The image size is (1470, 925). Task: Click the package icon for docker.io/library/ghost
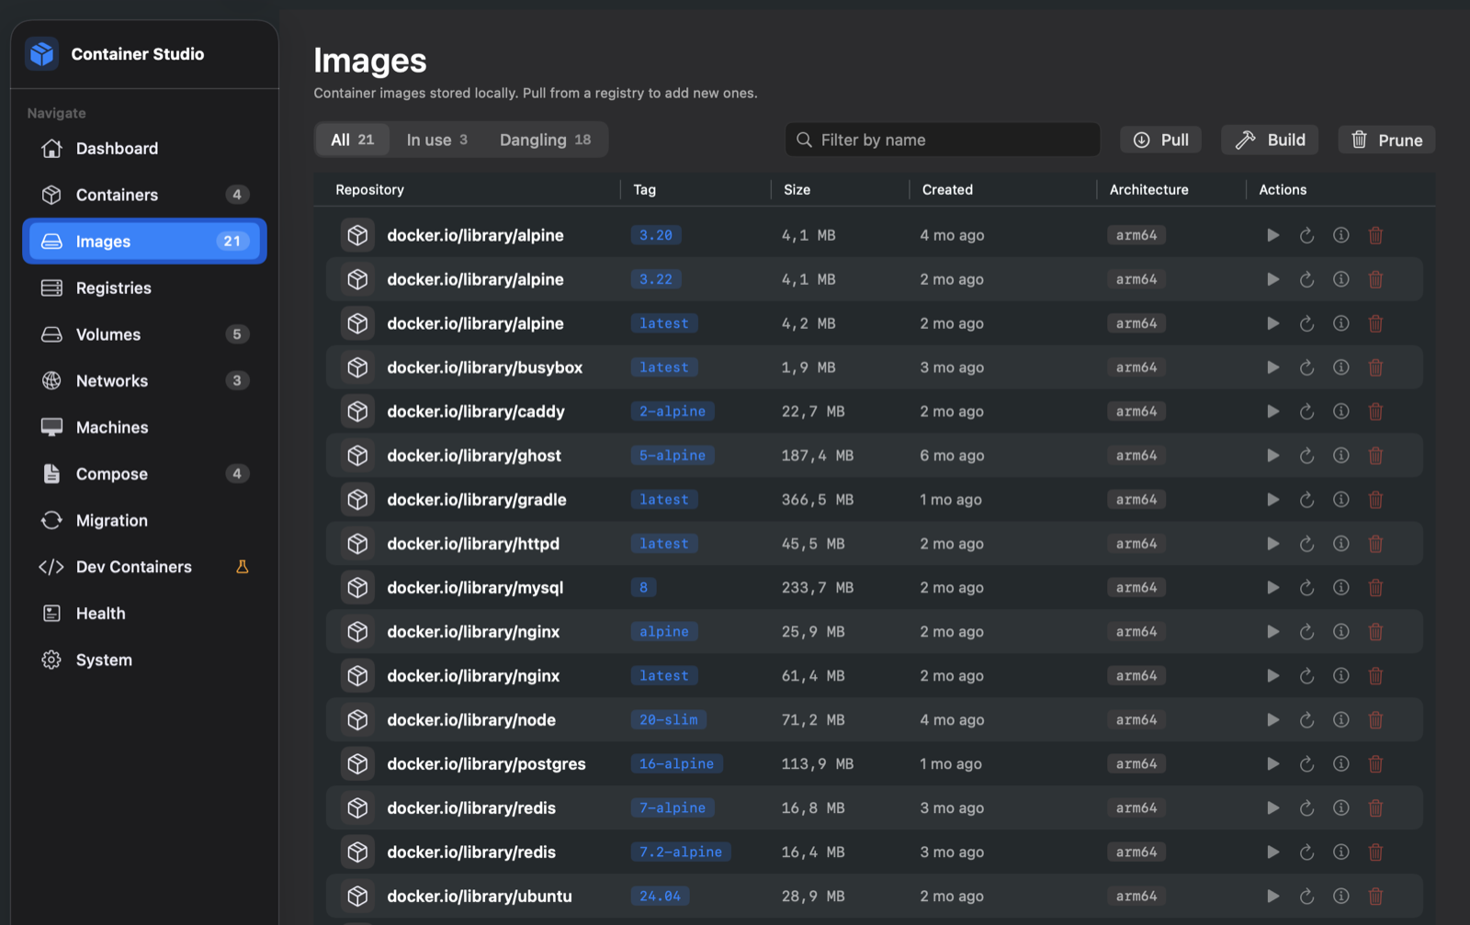coord(357,456)
